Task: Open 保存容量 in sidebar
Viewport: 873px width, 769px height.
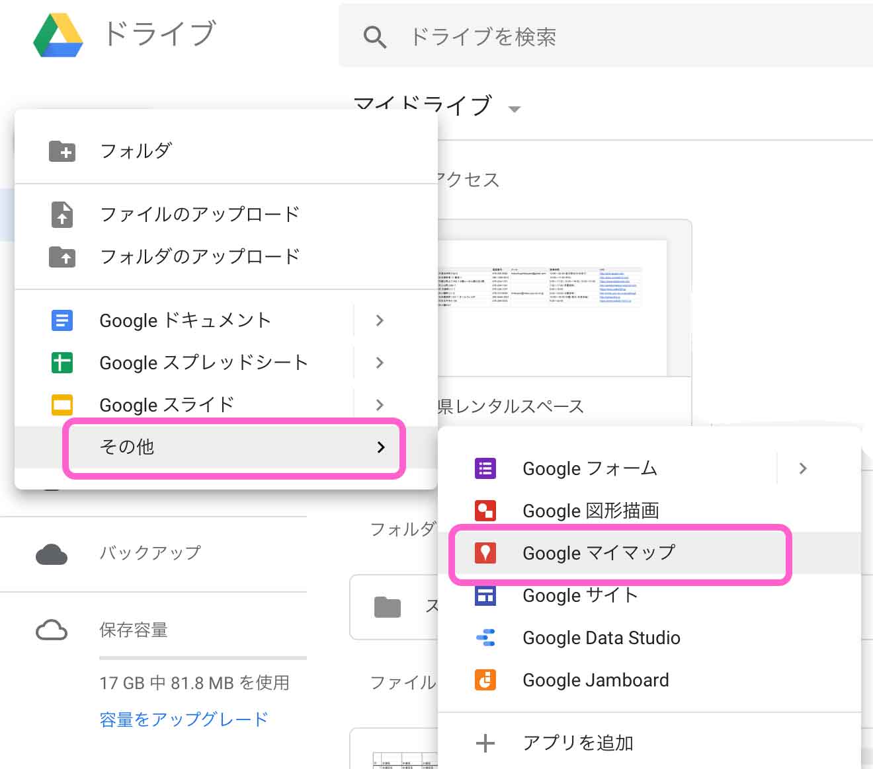Action: pos(133,630)
